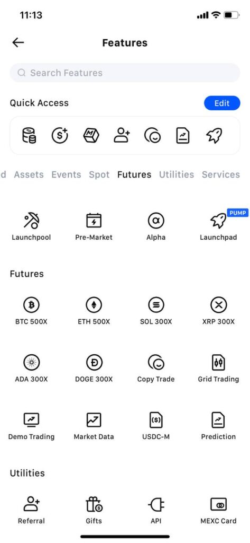Launch Grid Trading

(x=218, y=369)
